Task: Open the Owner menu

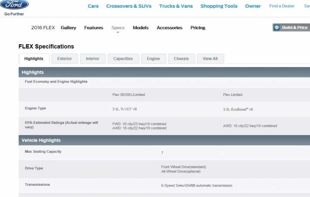Action: tap(253, 6)
